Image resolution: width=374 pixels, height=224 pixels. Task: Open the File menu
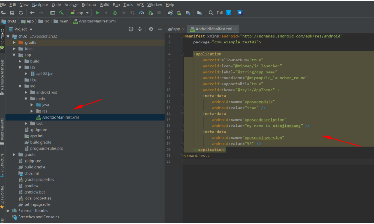3,4
